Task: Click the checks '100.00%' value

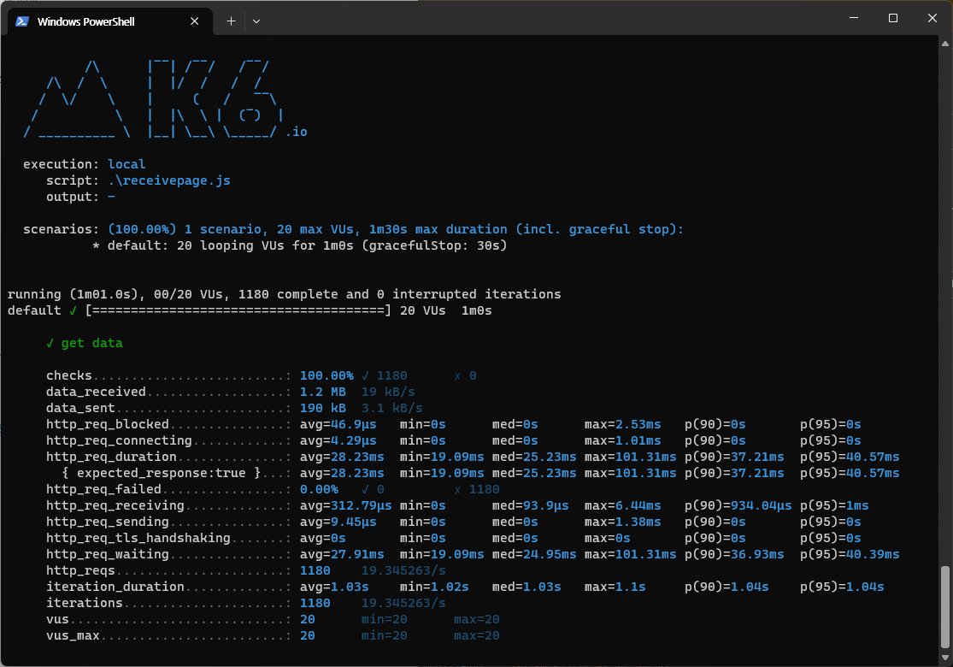Action: point(326,375)
